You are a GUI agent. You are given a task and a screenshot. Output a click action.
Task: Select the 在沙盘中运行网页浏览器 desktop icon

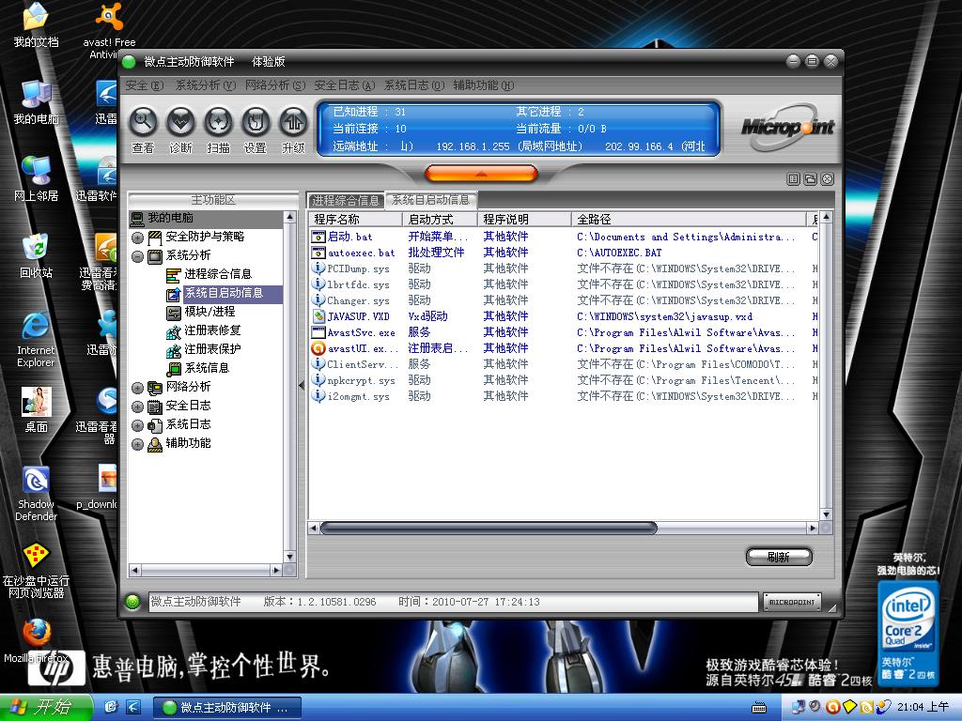click(x=36, y=570)
